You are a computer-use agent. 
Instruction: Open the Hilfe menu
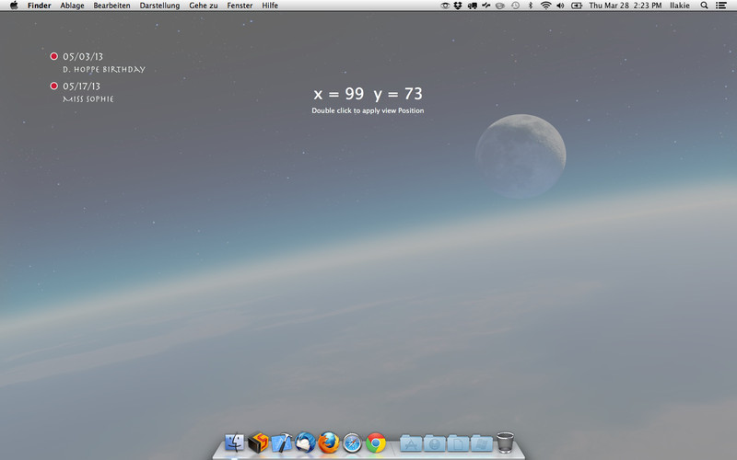(x=270, y=6)
